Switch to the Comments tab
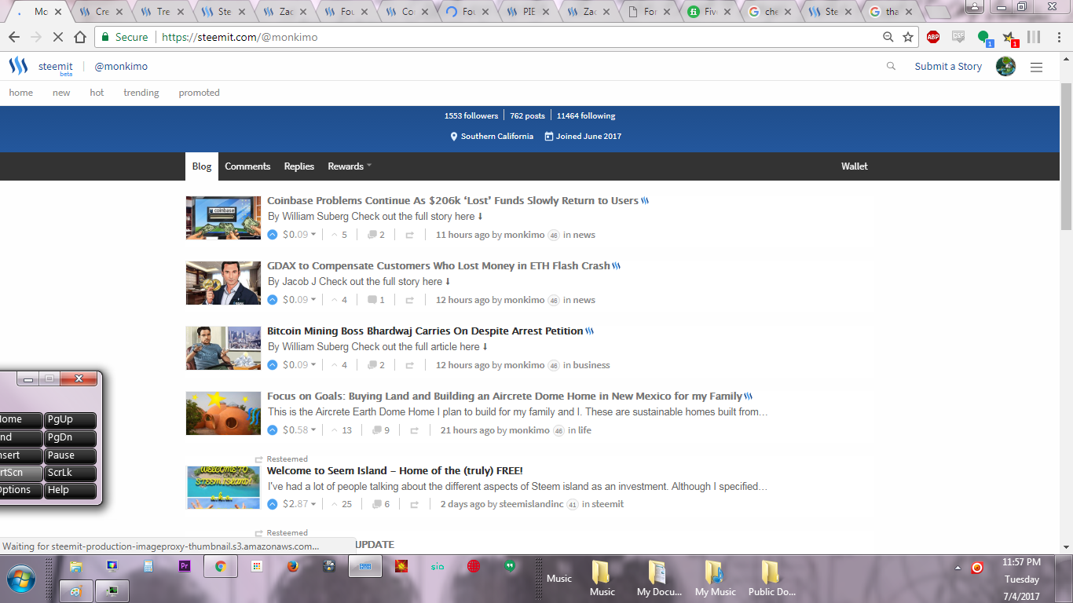This screenshot has height=603, width=1073. [x=247, y=166]
